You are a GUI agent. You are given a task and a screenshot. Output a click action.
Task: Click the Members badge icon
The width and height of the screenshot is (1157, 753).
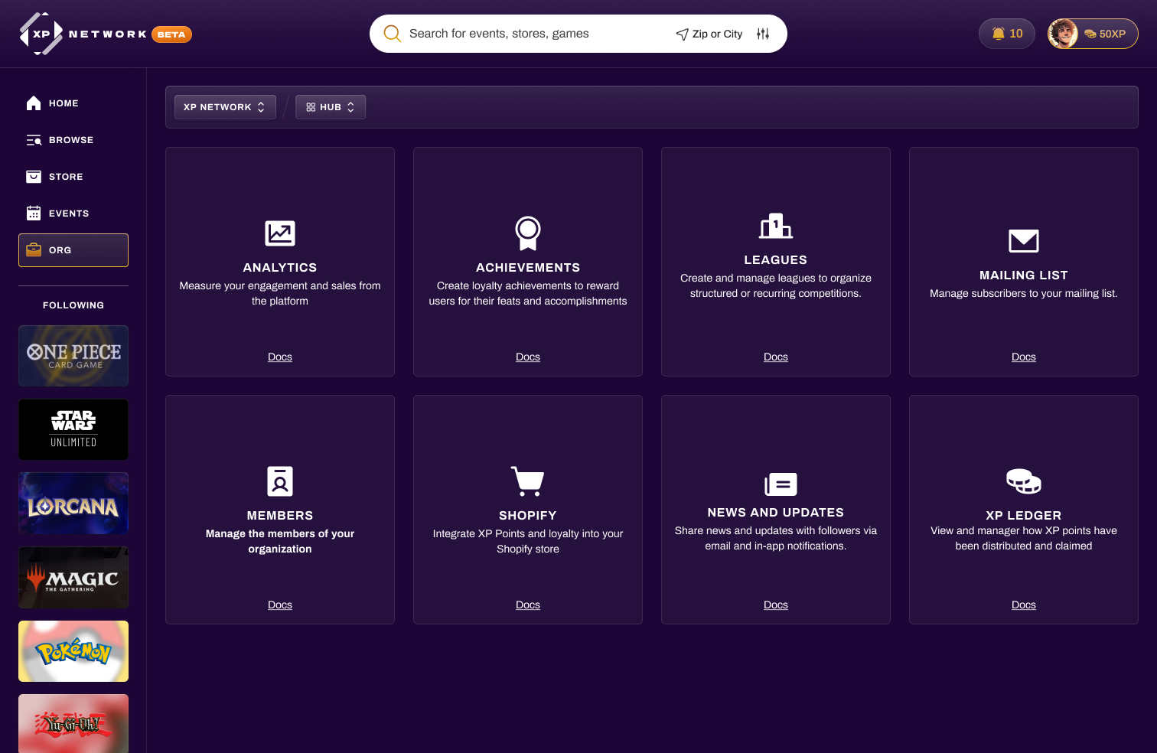click(x=279, y=481)
